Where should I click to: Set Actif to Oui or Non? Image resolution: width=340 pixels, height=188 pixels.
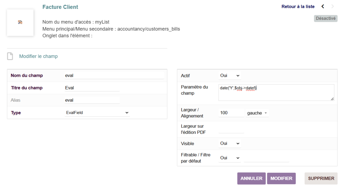pyautogui.click(x=229, y=75)
